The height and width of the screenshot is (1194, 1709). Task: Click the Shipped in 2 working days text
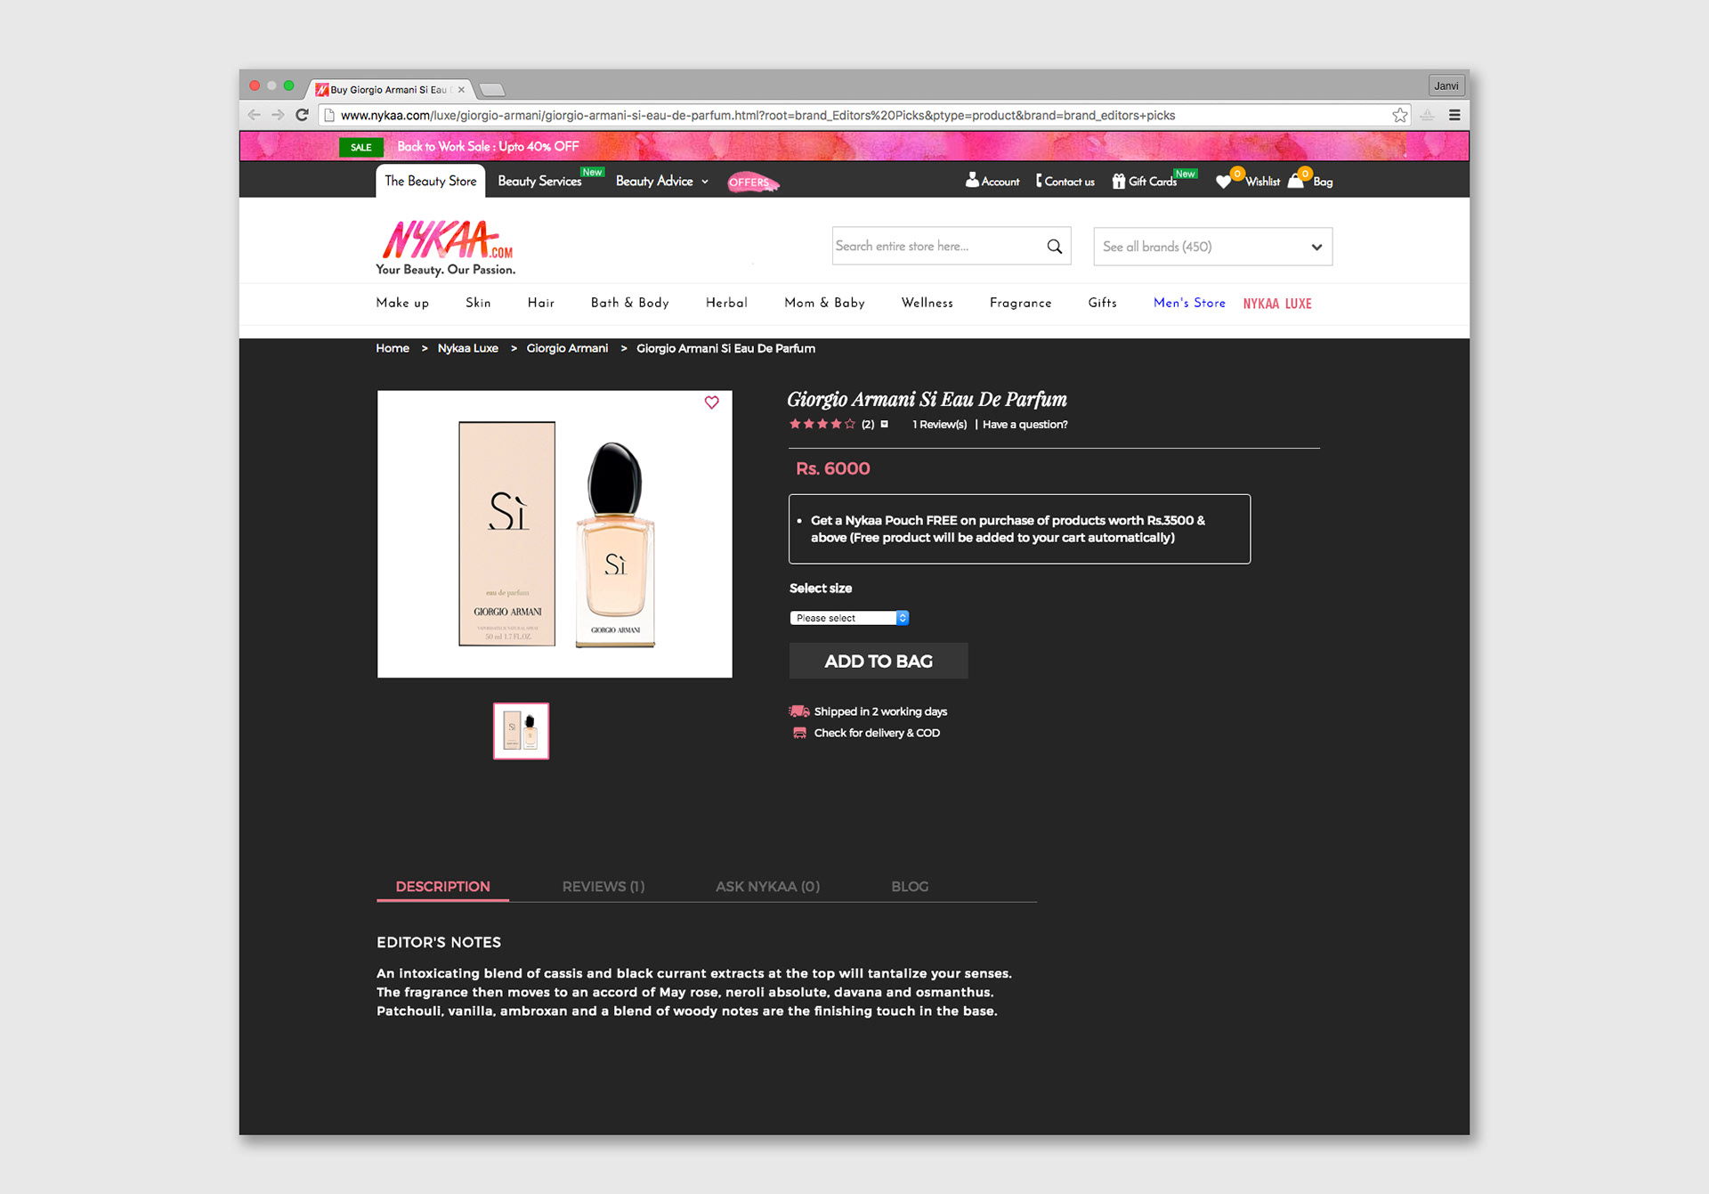880,711
